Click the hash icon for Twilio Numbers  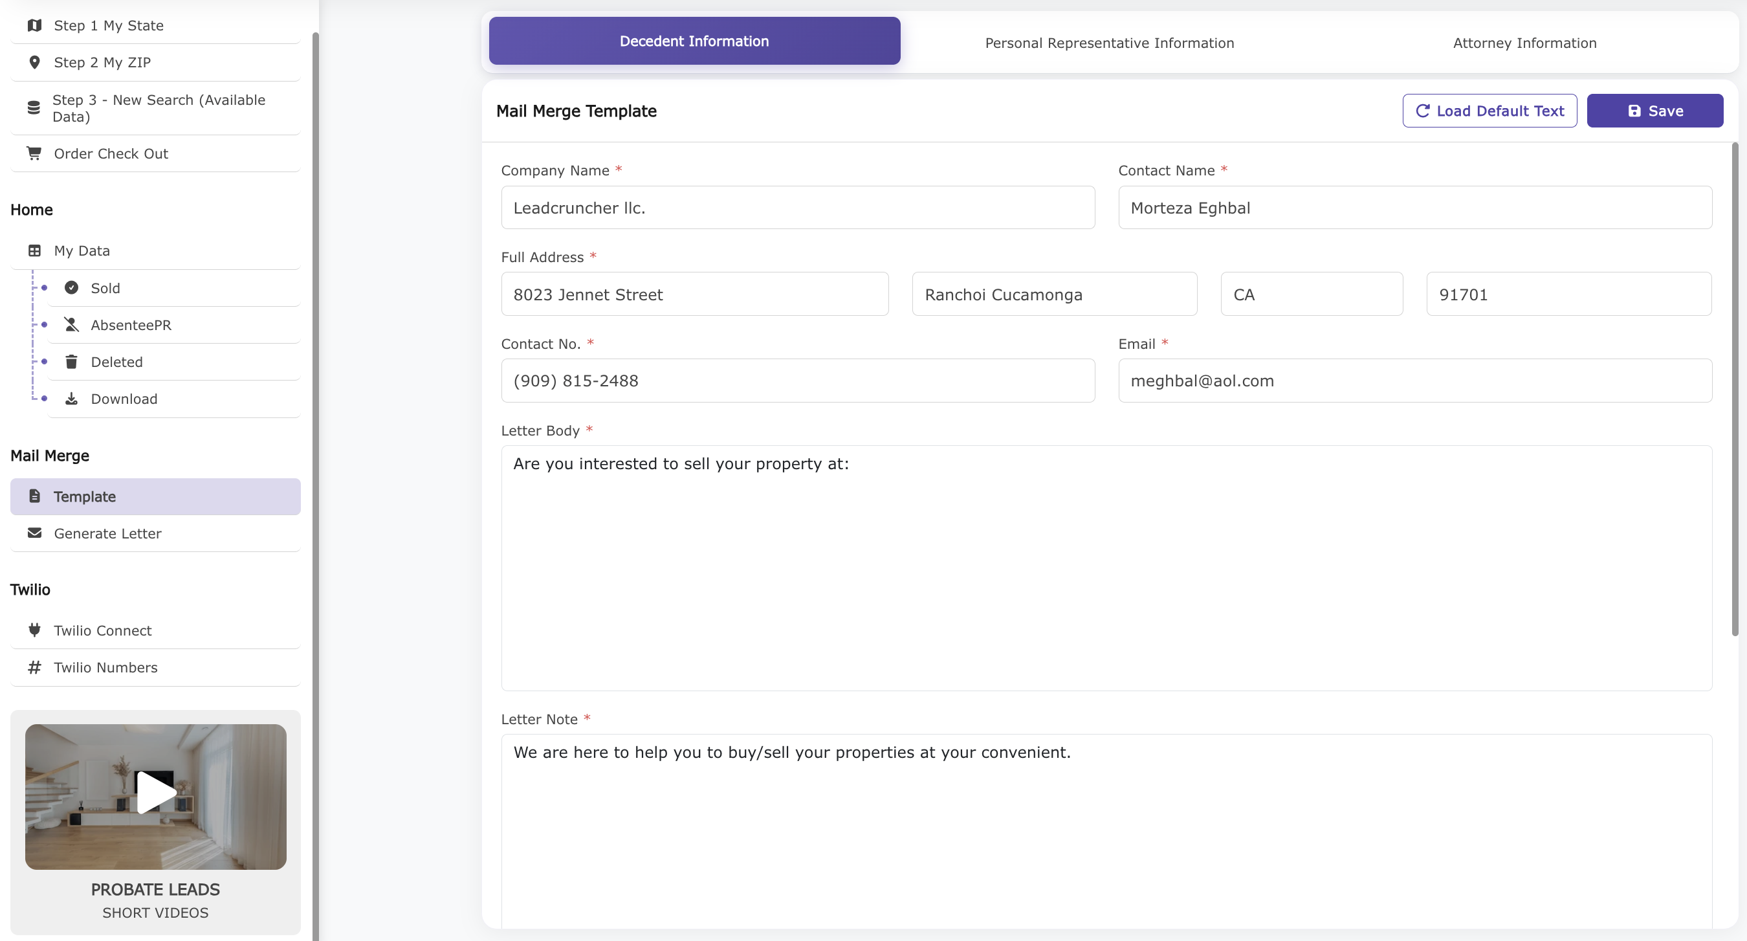point(34,668)
